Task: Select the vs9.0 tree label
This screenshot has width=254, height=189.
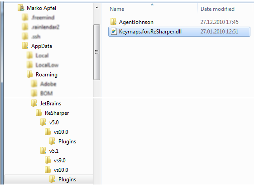Action: (x=60, y=161)
